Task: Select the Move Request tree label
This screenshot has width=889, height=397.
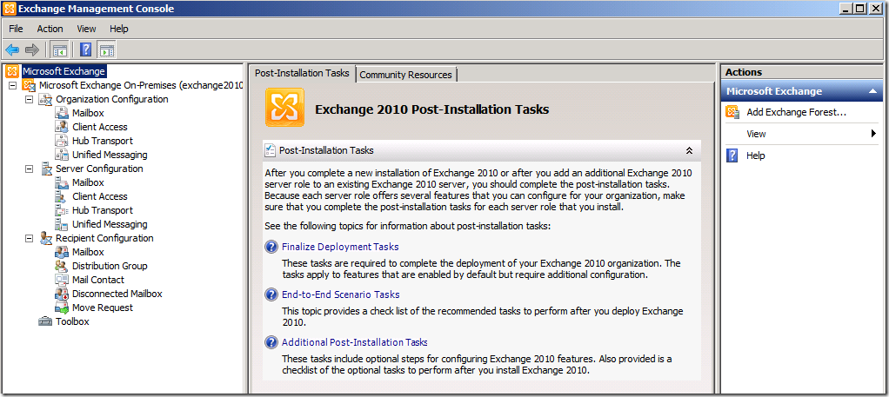Action: click(x=103, y=308)
